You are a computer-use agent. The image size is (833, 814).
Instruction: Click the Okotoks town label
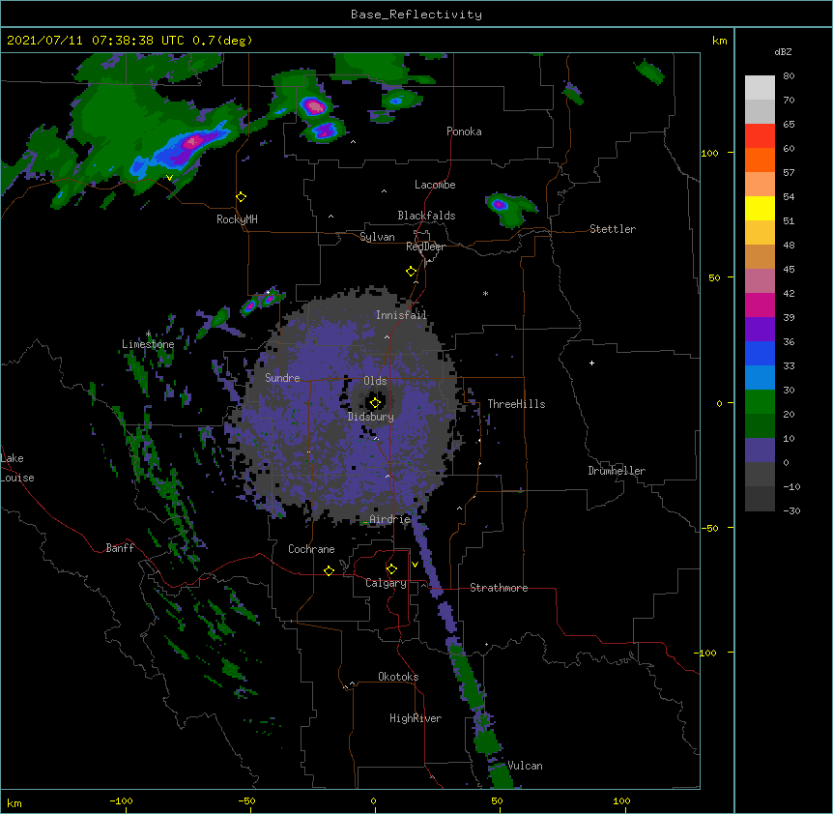(x=398, y=677)
